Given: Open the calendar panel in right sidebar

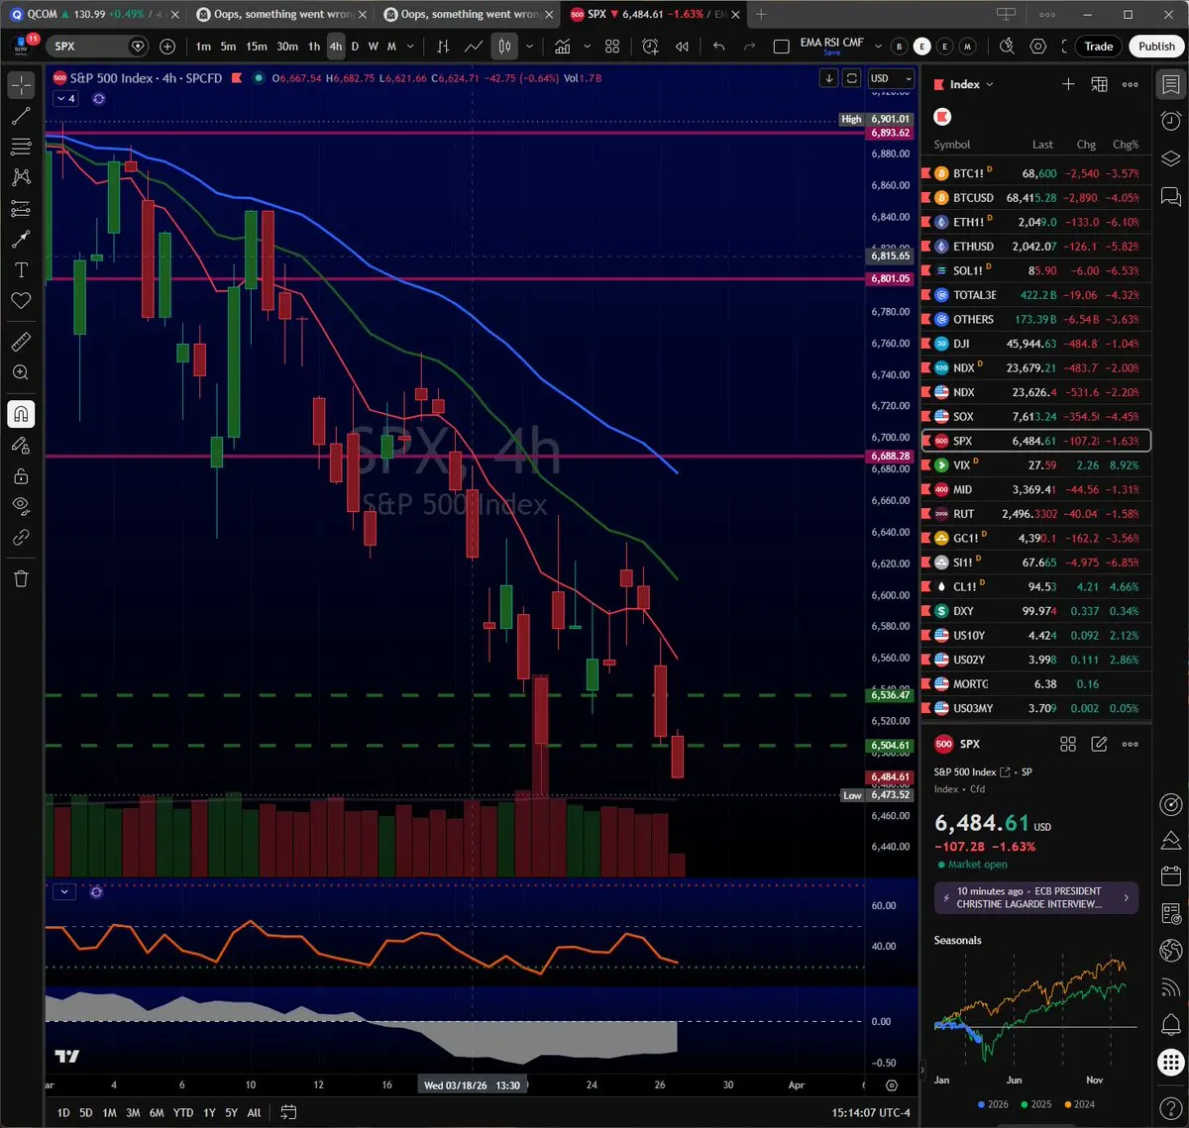Looking at the screenshot, I should tap(1170, 876).
